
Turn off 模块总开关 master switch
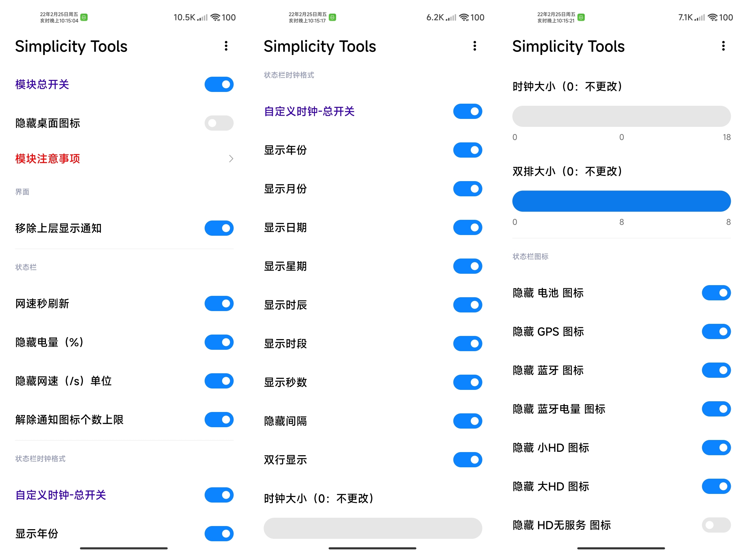click(x=219, y=84)
